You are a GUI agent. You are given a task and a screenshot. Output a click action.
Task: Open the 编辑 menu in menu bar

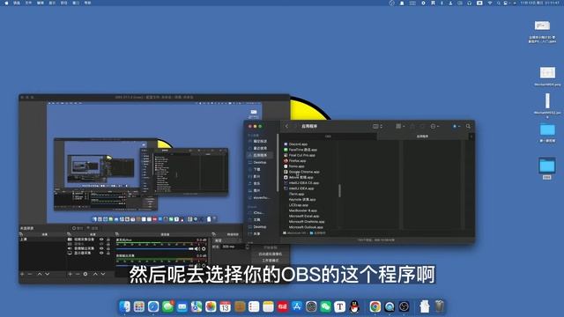[x=41, y=3]
